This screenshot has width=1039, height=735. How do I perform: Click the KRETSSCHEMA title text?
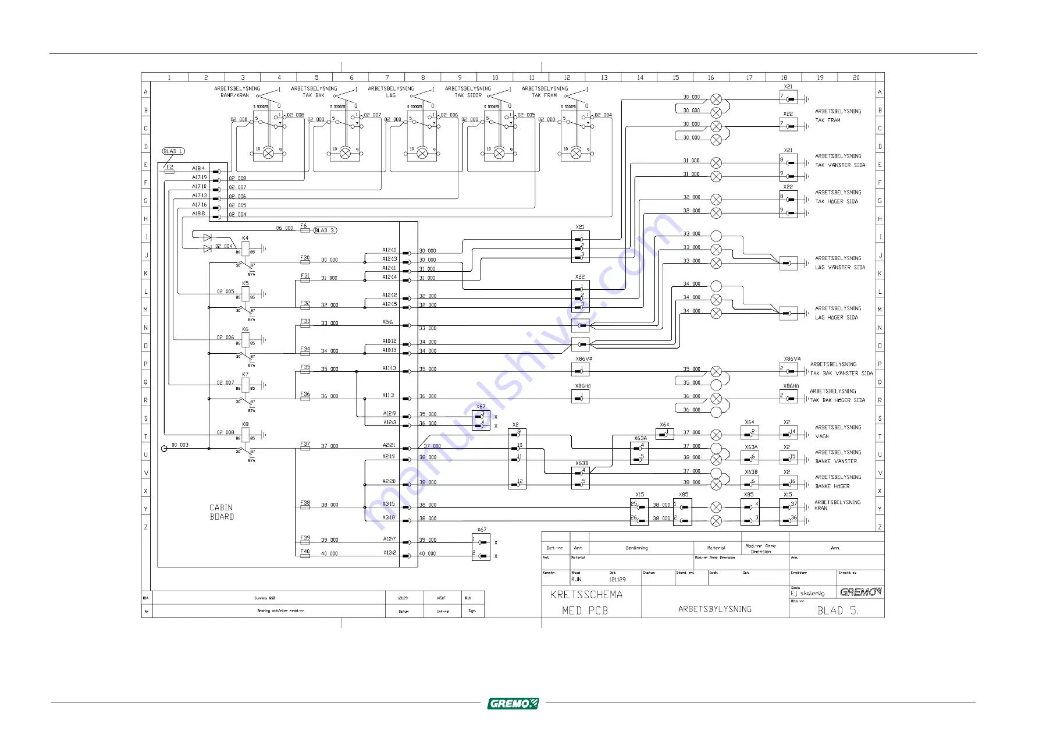[x=586, y=595]
